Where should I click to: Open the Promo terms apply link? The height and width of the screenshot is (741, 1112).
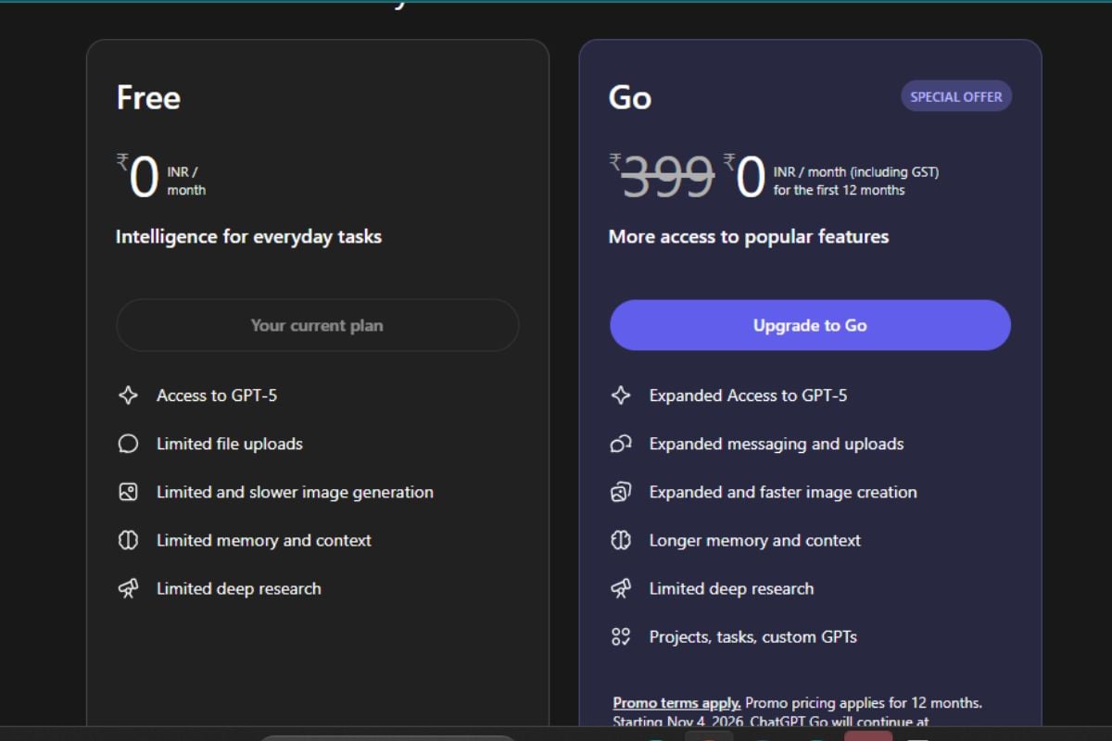coord(676,703)
